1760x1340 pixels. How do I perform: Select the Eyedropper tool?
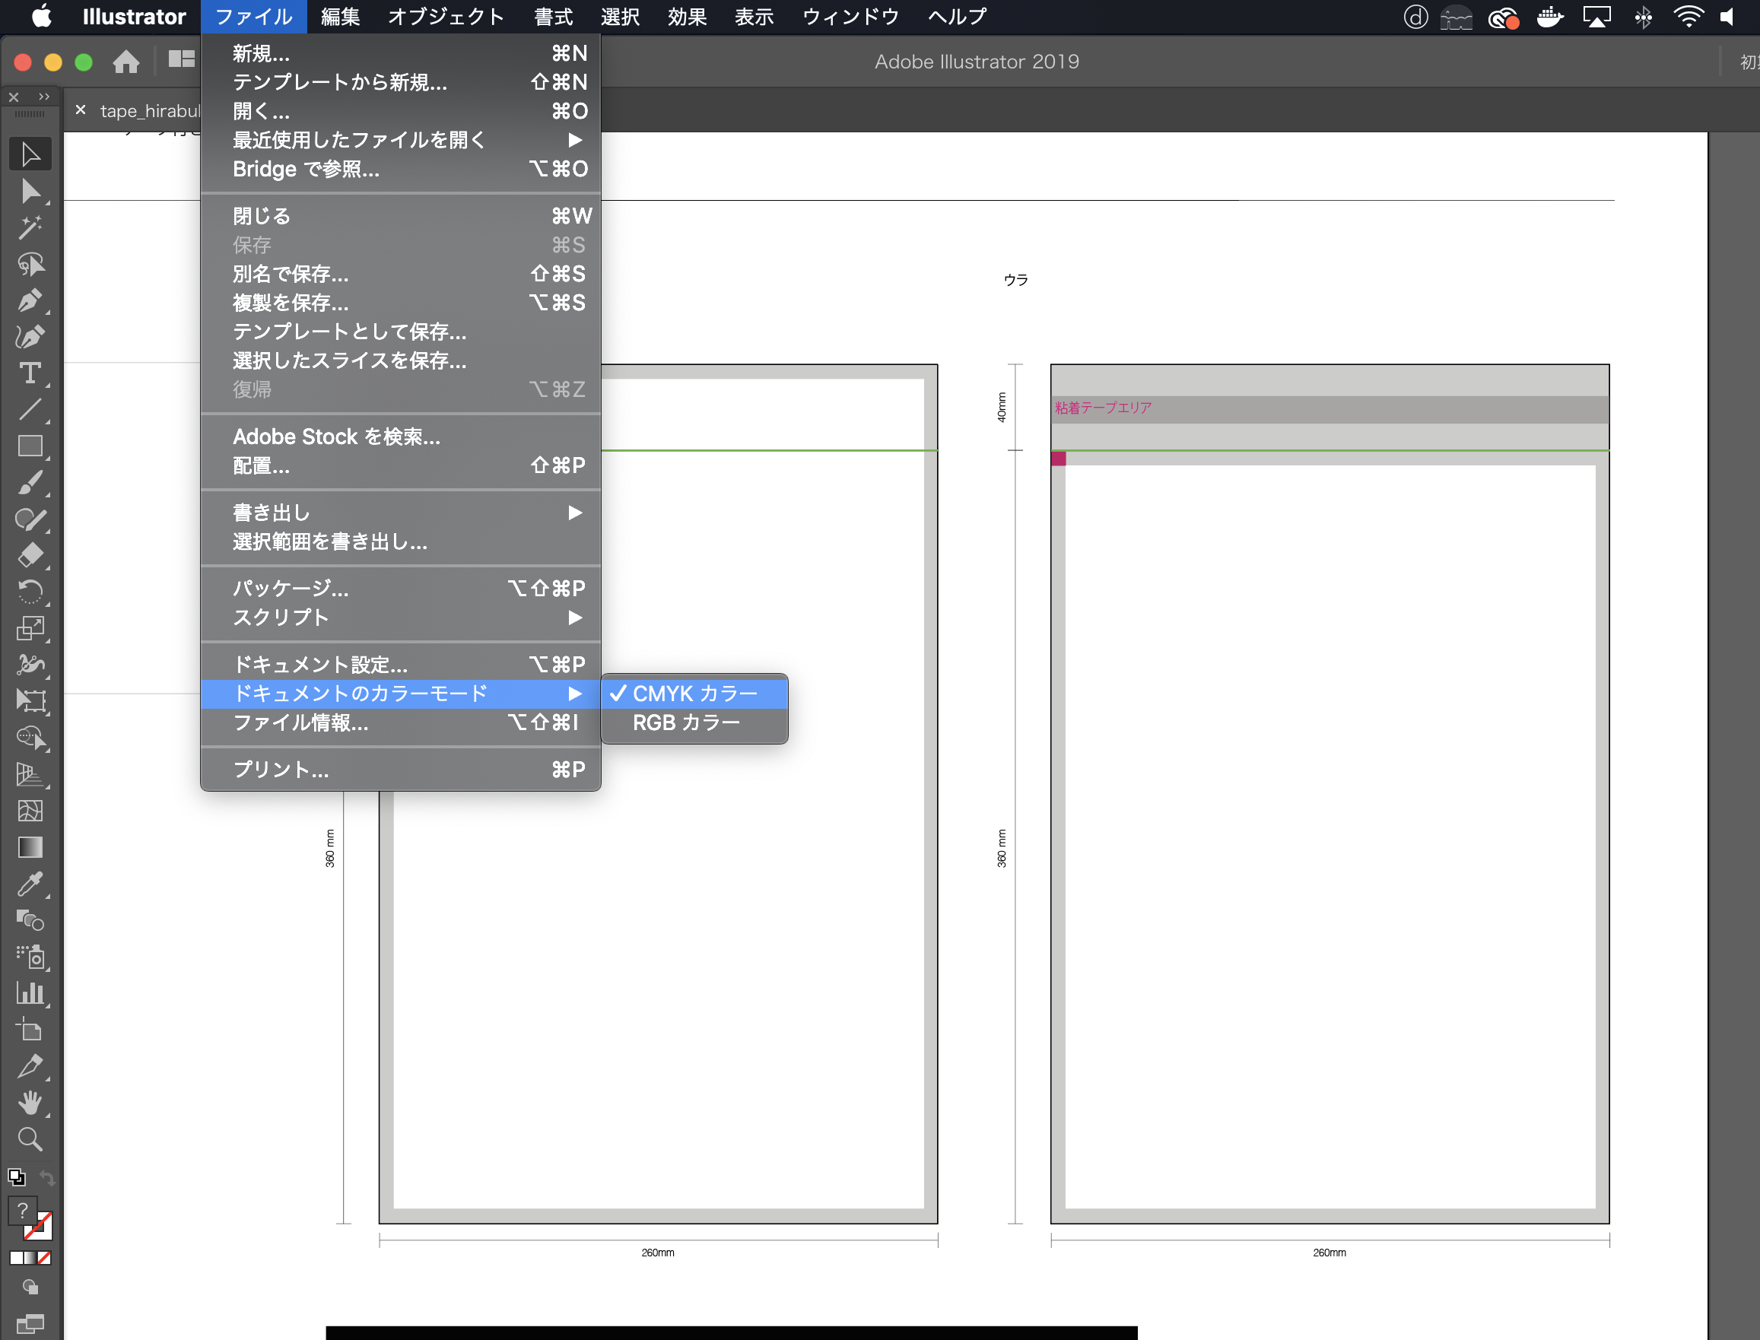[31, 884]
